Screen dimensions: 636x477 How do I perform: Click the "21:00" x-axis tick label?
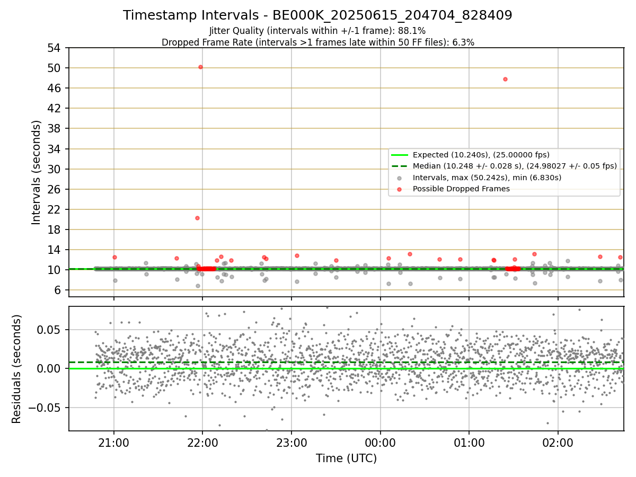click(113, 442)
